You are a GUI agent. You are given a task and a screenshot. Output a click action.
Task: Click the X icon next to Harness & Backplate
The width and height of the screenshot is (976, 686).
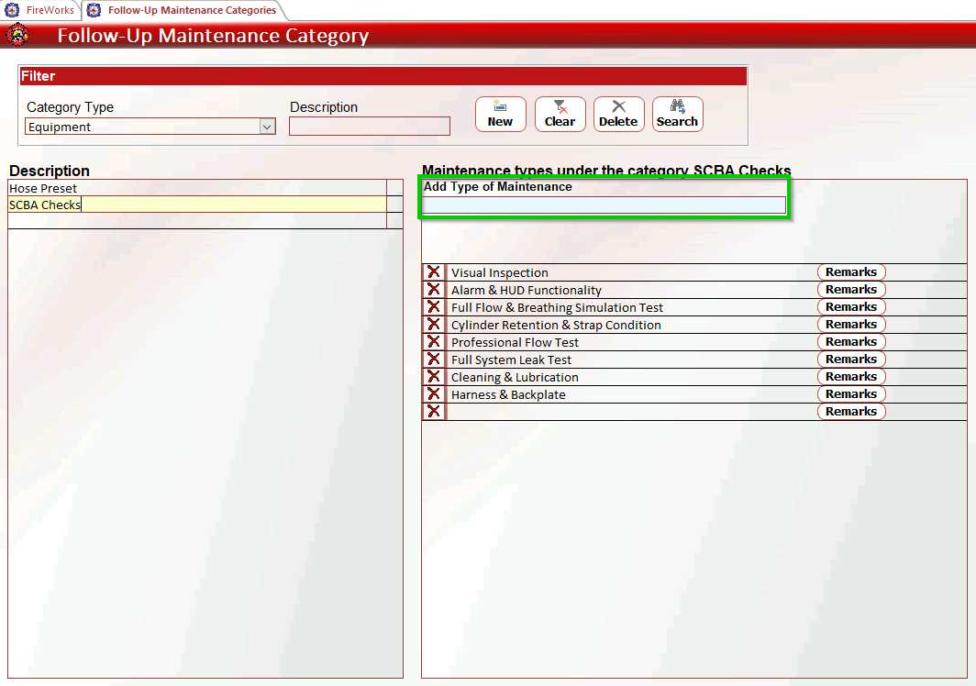[x=433, y=393]
